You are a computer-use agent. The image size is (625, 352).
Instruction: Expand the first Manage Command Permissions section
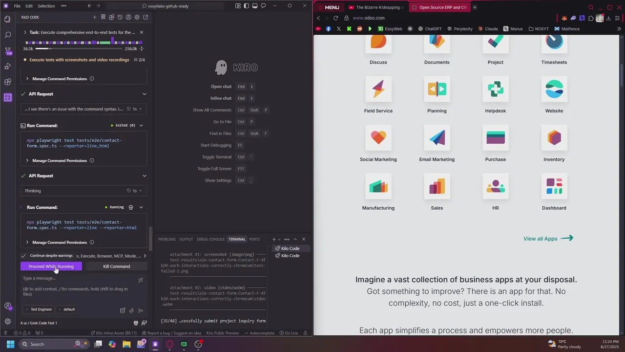pyautogui.click(x=60, y=79)
